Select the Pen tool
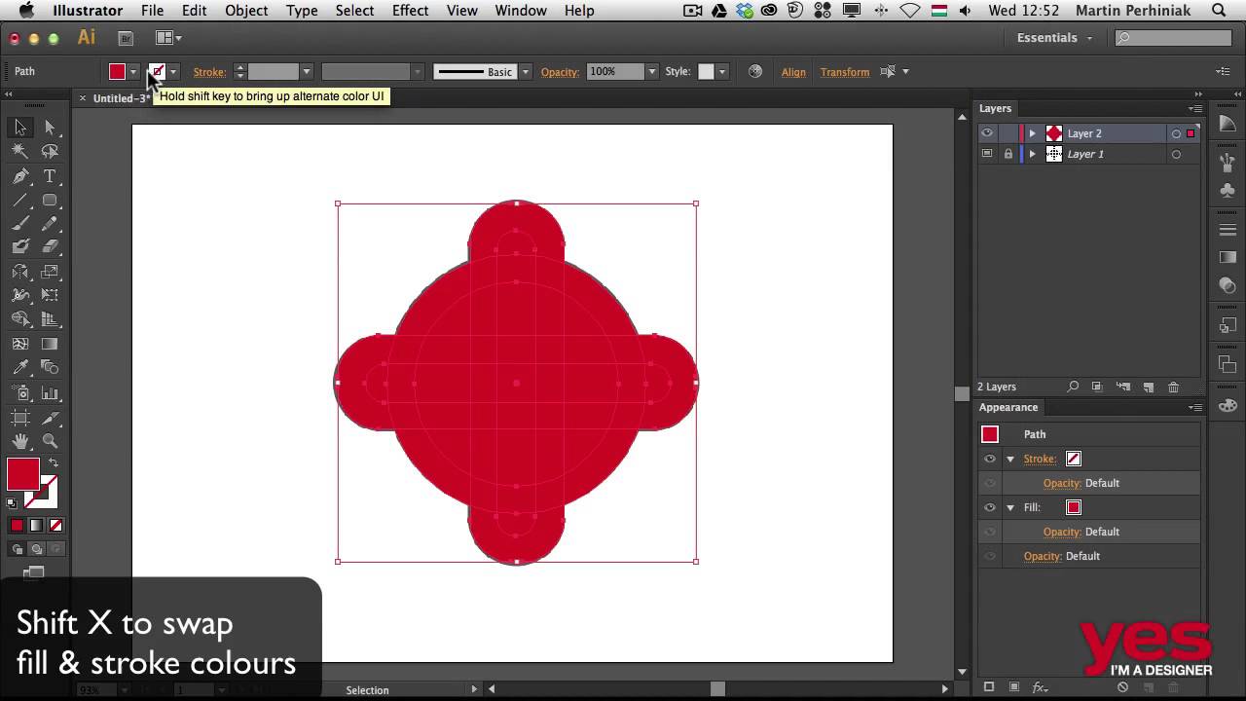Image resolution: width=1246 pixels, height=701 pixels. click(19, 176)
